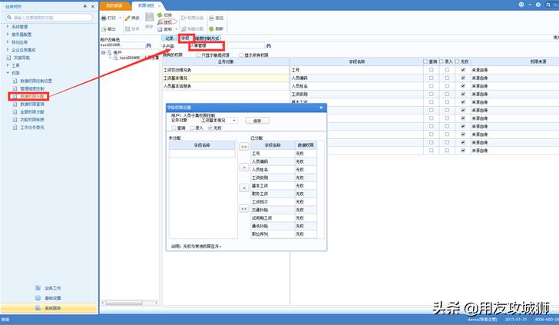Toggle 查询 checkbox in dialog
559x325 pixels.
pos(174,128)
